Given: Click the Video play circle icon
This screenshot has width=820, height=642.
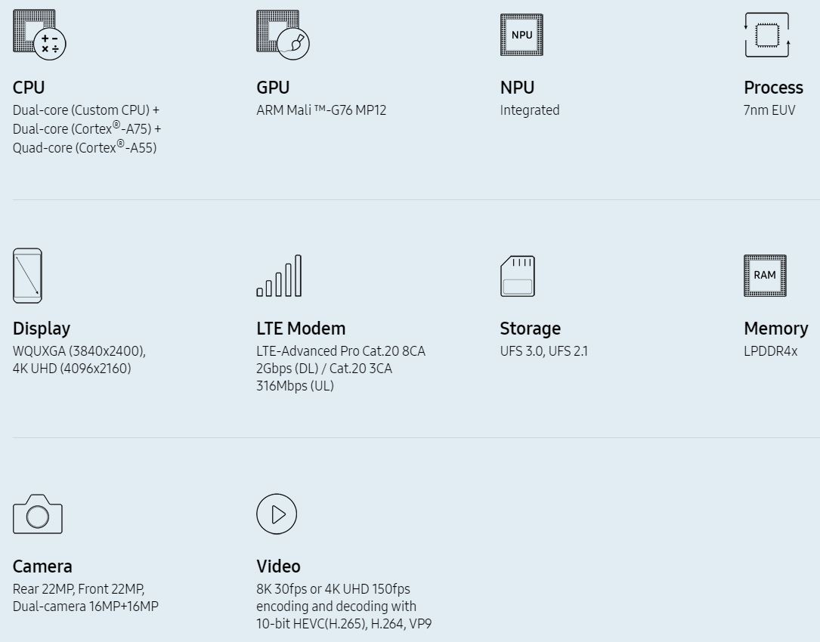Looking at the screenshot, I should pyautogui.click(x=277, y=514).
